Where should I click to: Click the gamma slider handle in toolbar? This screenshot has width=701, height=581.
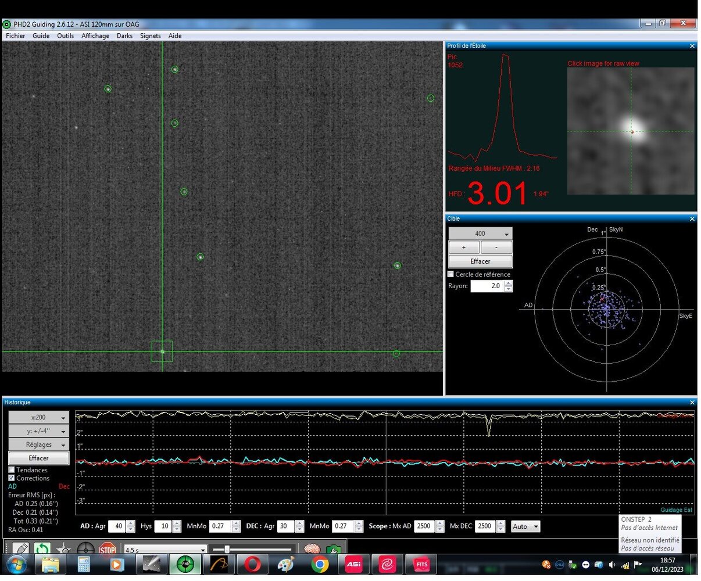pyautogui.click(x=227, y=549)
